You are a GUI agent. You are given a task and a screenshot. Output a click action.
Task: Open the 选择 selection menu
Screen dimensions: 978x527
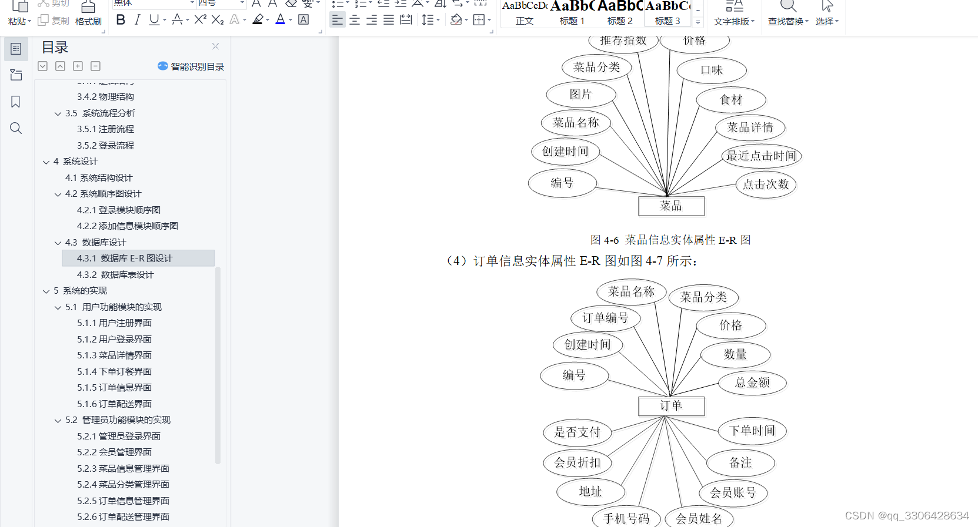tap(827, 14)
